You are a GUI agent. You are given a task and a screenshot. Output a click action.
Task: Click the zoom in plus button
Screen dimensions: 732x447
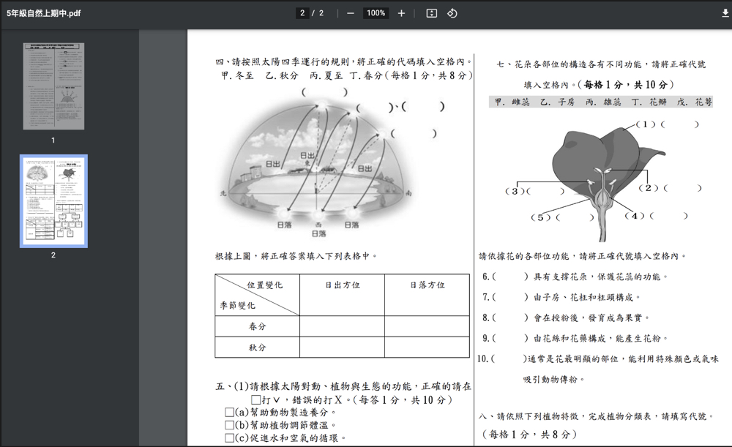point(401,13)
